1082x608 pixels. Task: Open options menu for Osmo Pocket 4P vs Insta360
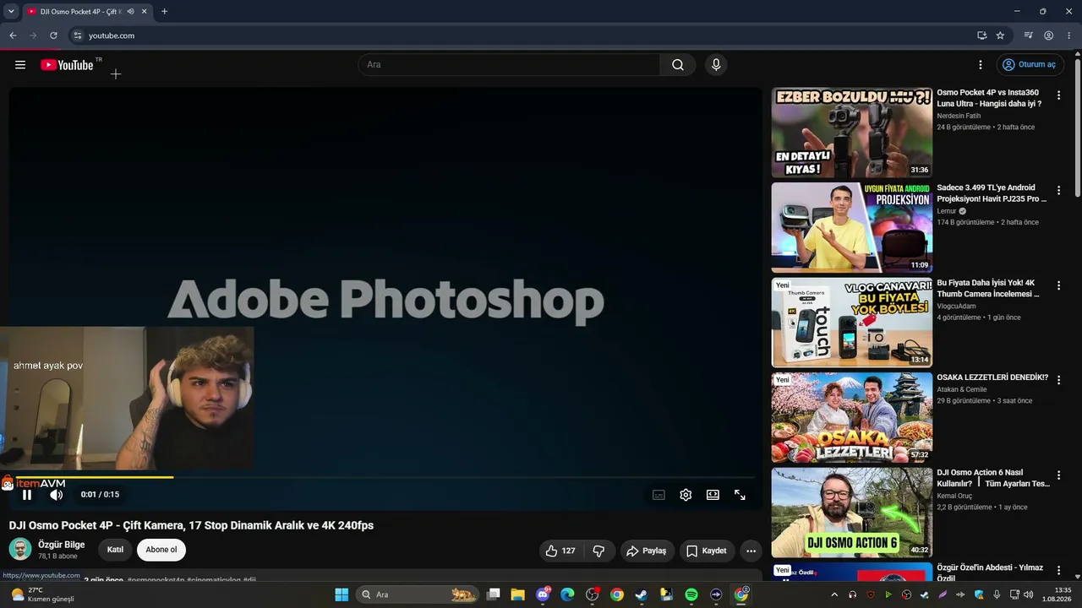click(x=1058, y=96)
